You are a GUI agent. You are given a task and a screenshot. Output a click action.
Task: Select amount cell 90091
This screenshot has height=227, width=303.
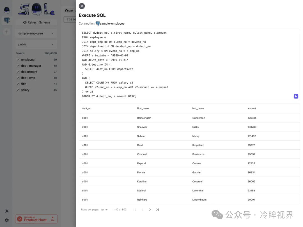(x=251, y=200)
